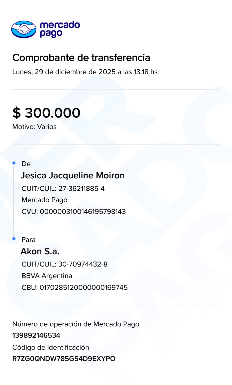Select the sender CVU number
The height and width of the screenshot is (385, 232).
[74, 212]
